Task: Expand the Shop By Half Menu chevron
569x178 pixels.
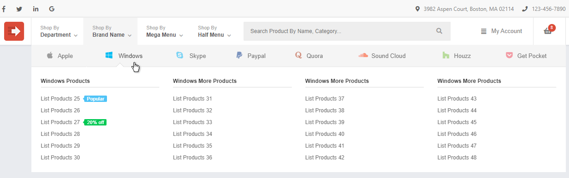Action: tap(229, 35)
